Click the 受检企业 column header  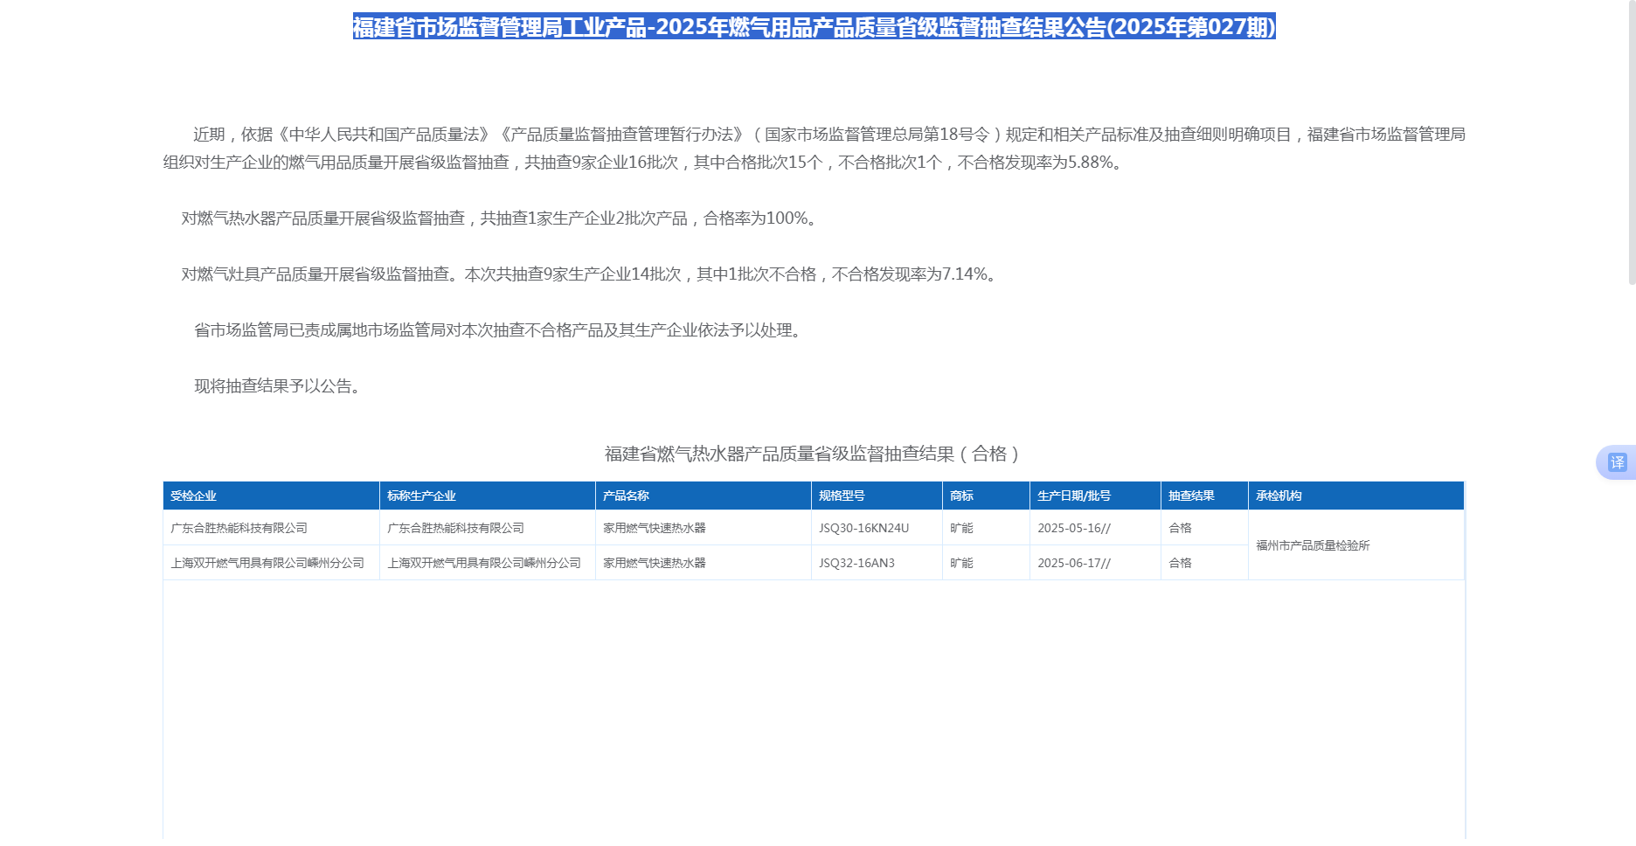tap(193, 496)
